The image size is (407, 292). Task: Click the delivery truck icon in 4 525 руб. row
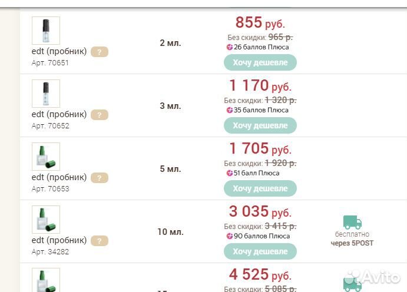point(352,285)
